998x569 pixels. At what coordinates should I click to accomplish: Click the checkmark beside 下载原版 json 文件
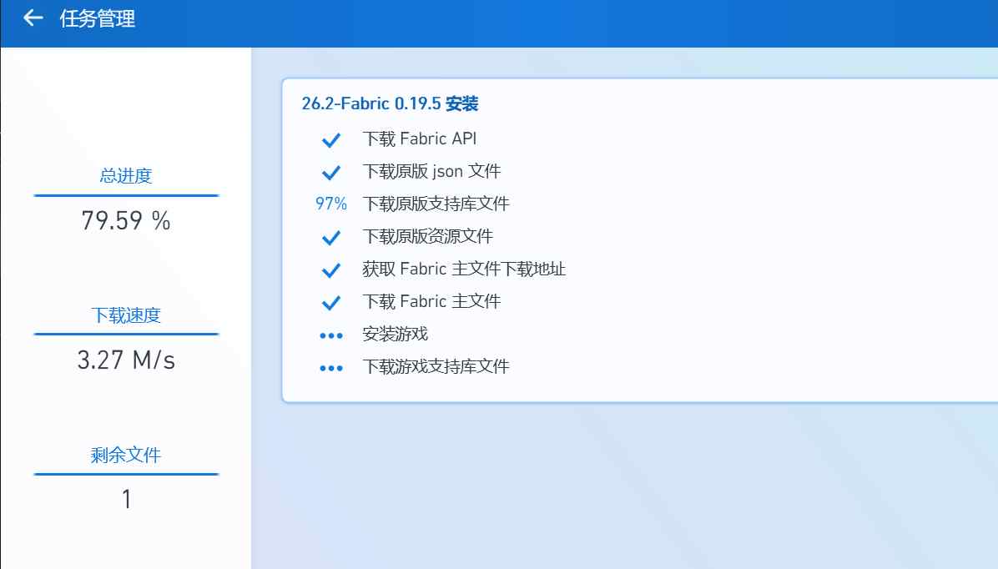331,172
